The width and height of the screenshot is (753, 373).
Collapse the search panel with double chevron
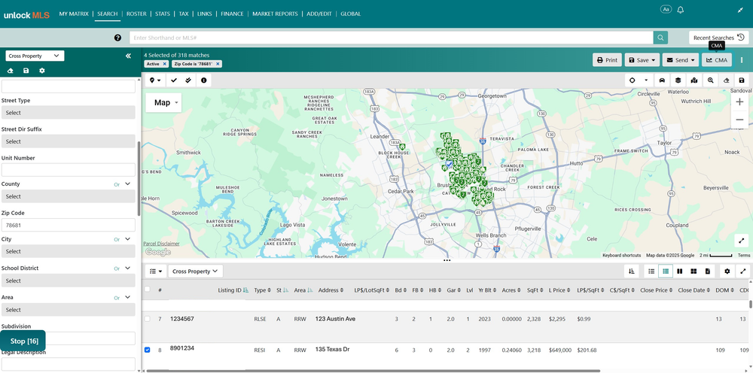click(128, 56)
